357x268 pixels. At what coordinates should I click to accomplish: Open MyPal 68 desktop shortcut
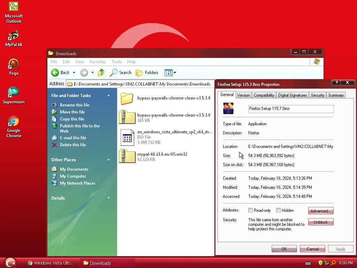point(14,38)
